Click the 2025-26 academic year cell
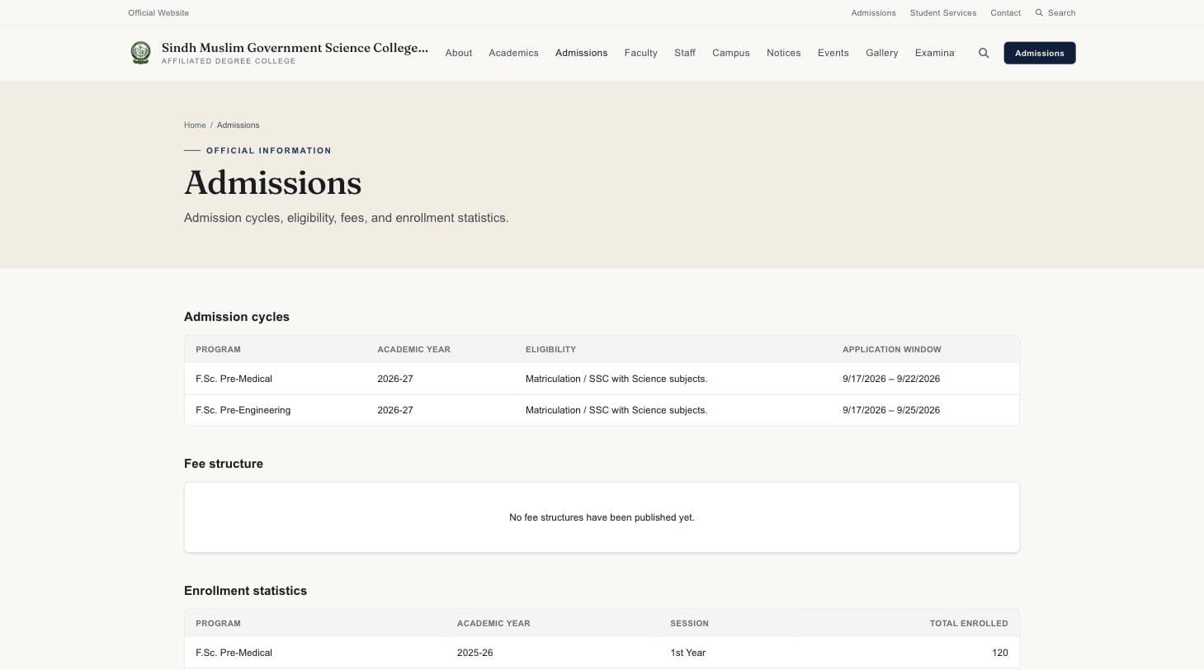This screenshot has height=670, width=1204. tap(475, 653)
